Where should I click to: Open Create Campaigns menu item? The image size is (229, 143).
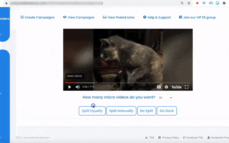click(37, 18)
